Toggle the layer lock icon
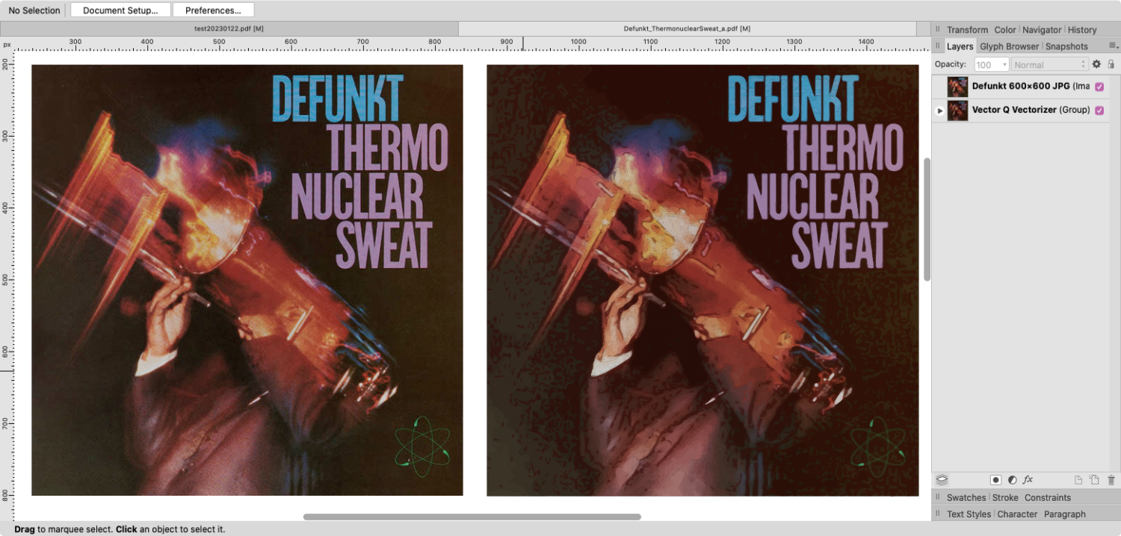This screenshot has height=536, width=1121. click(x=1111, y=64)
